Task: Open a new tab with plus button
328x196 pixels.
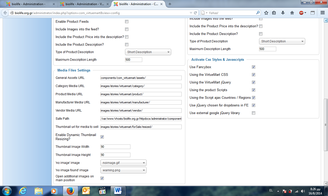Action: point(170,4)
